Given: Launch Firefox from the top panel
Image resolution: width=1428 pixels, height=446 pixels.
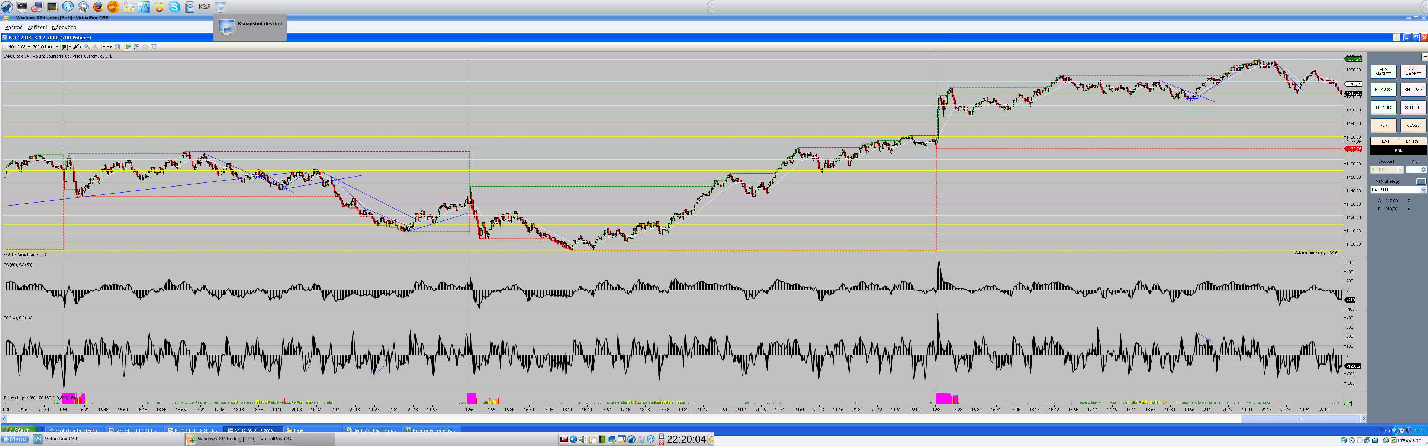Looking at the screenshot, I should pos(98,7).
